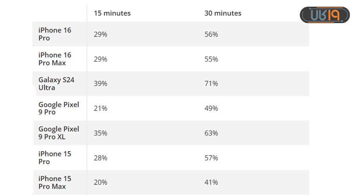Screen dimensions: 353x196
Task: Click the 41% cell for iPhone 15 Pro Max
Action: coord(211,182)
